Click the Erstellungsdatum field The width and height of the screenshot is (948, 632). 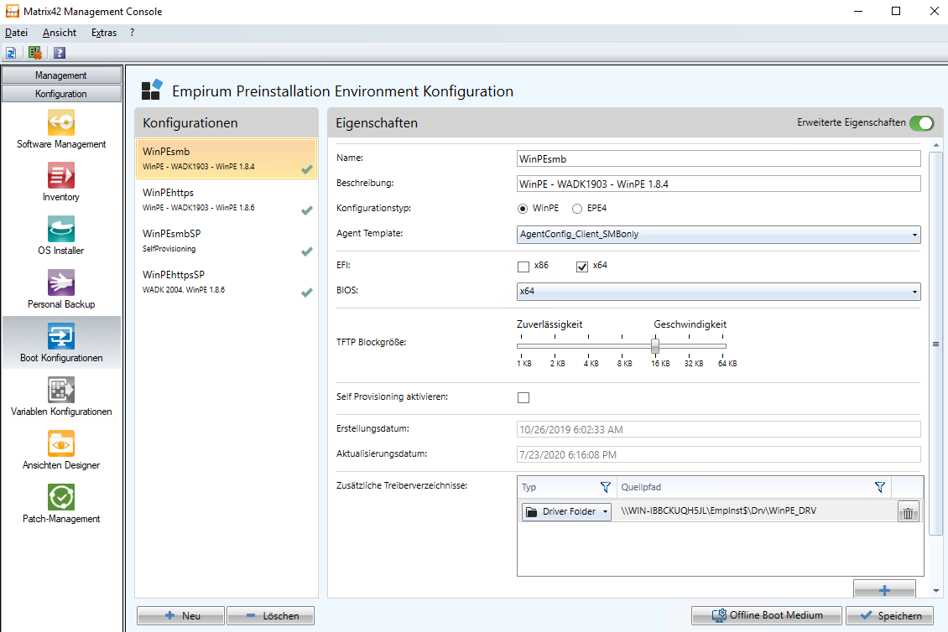click(718, 430)
